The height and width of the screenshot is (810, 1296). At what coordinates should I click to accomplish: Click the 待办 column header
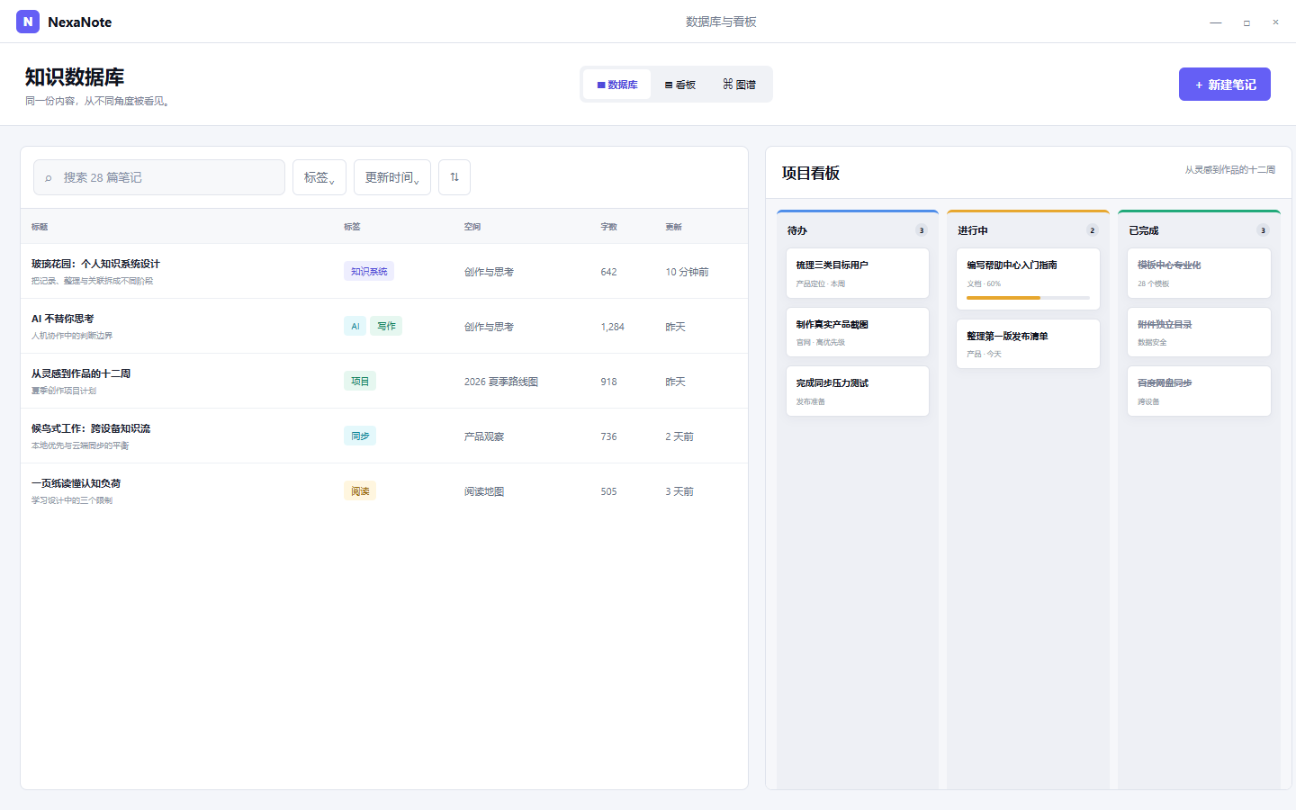pos(797,230)
